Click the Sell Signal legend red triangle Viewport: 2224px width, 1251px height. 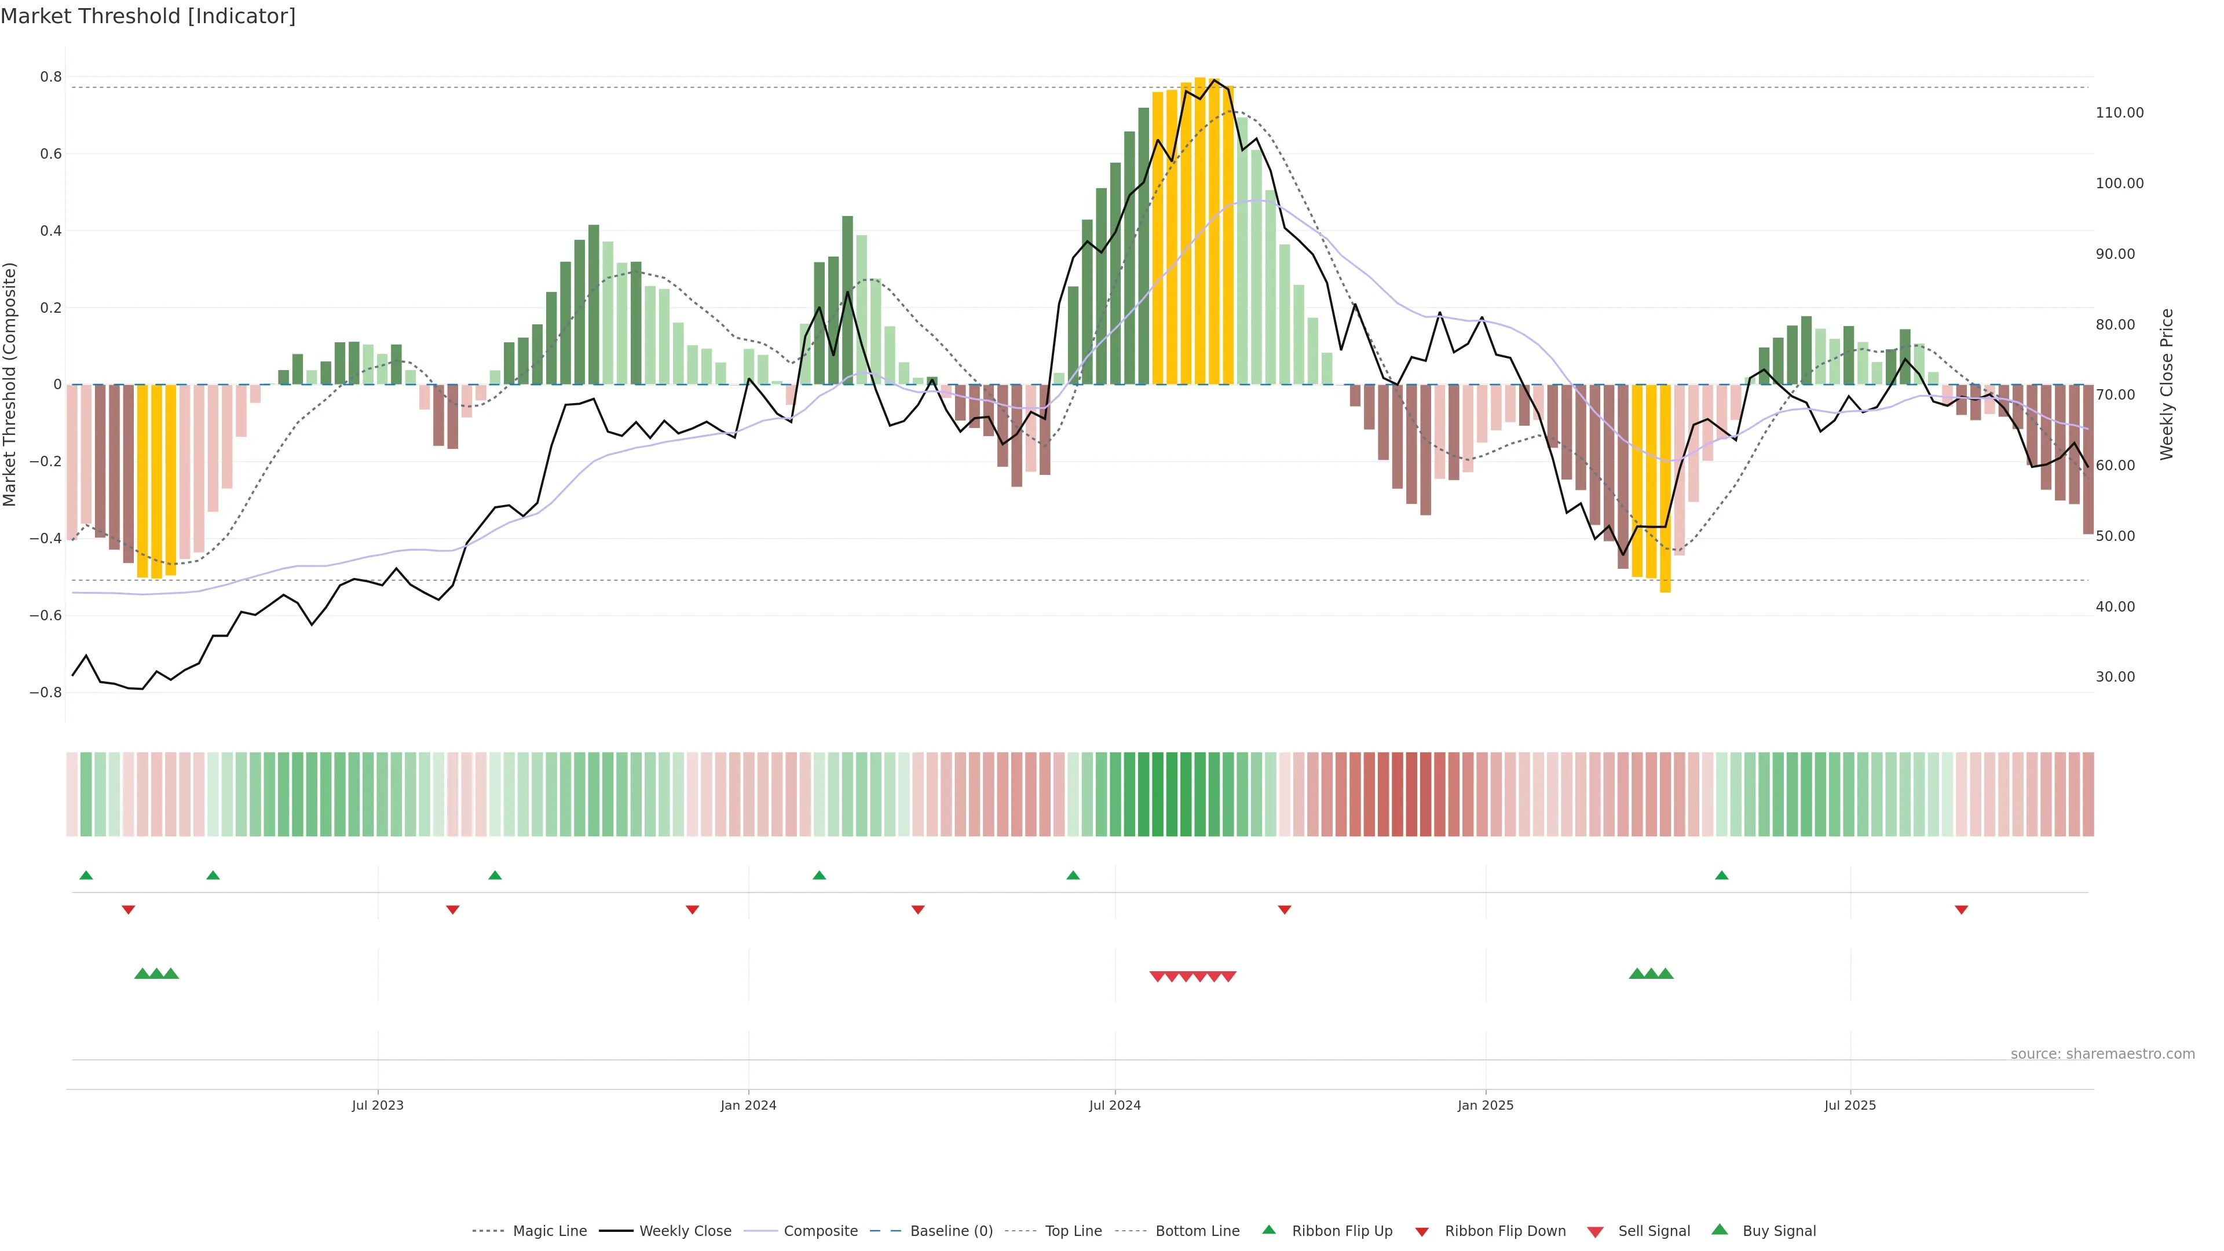click(x=1596, y=1232)
